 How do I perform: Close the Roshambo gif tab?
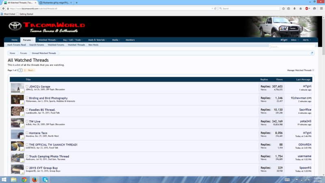tap(71, 3)
